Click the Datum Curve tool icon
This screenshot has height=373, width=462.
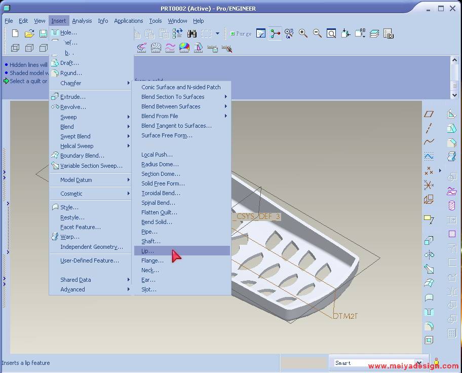pyautogui.click(x=429, y=142)
